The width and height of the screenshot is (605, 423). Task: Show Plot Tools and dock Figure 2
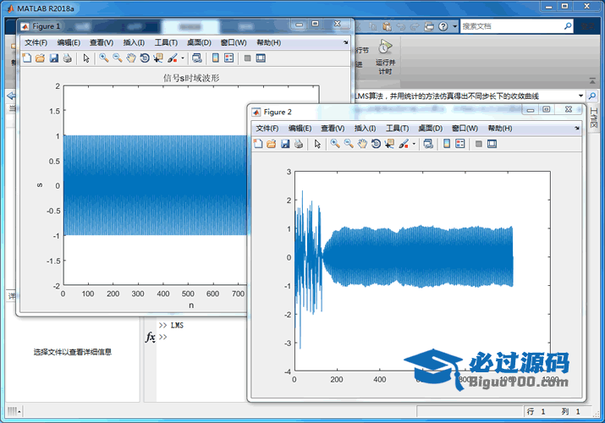[492, 144]
